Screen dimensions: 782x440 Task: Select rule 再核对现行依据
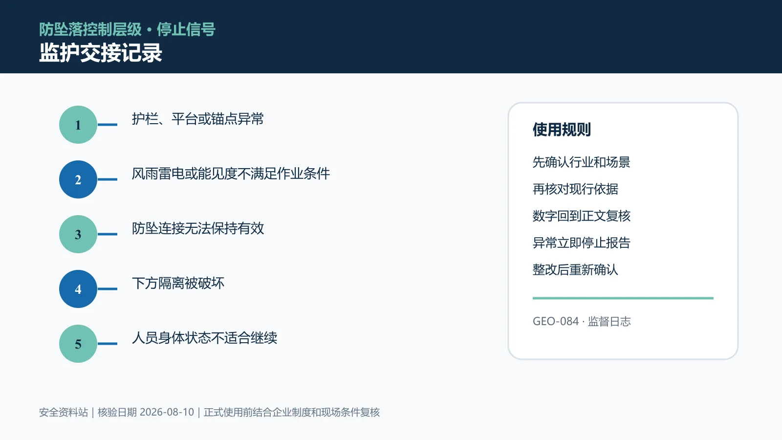(x=575, y=189)
